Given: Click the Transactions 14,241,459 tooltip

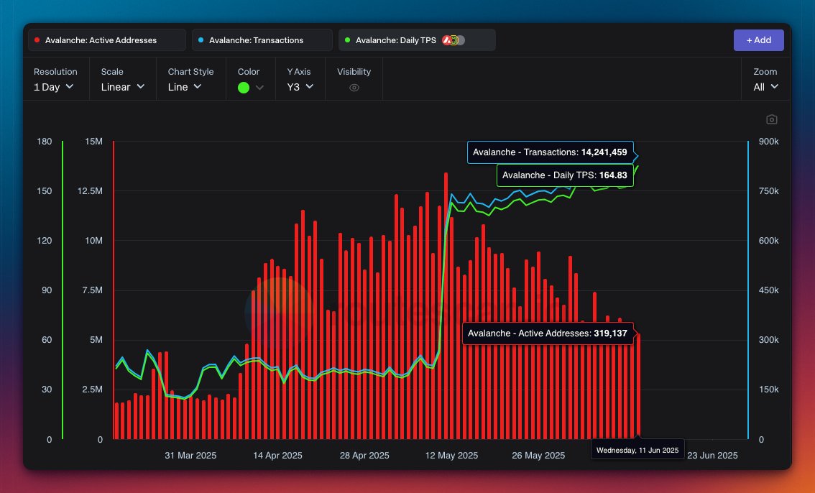Looking at the screenshot, I should pos(551,152).
